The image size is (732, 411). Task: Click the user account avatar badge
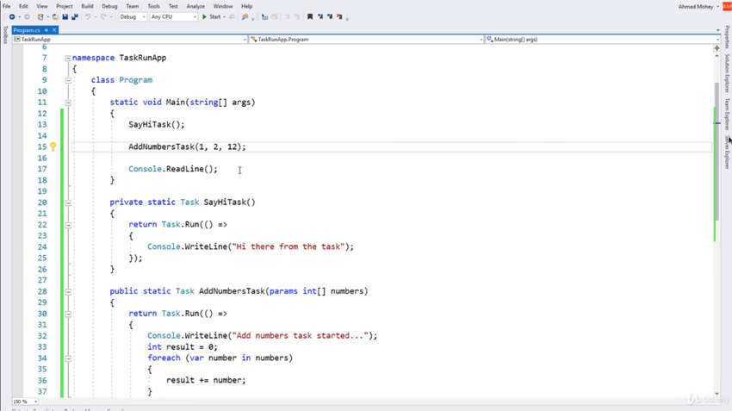point(727,7)
